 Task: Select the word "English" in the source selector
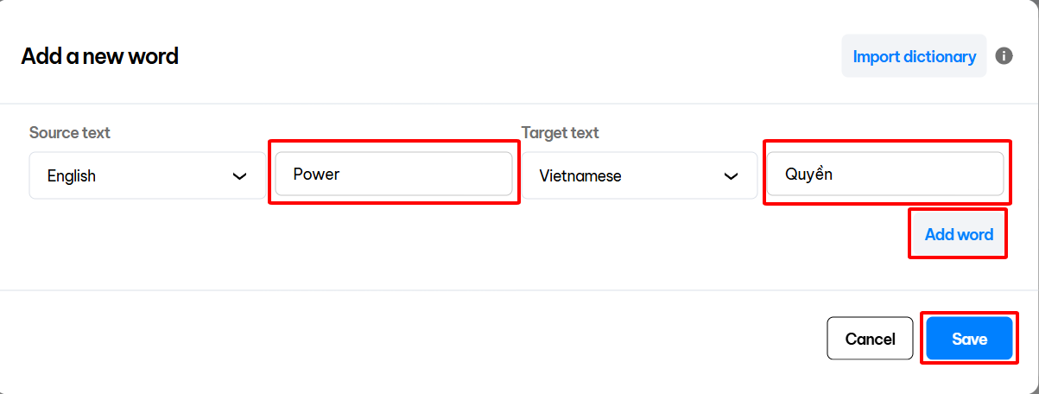72,176
